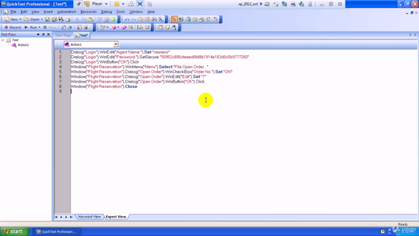Image resolution: width=419 pixels, height=236 pixels.
Task: Click the Find binoculars icon
Action: coord(155,19)
